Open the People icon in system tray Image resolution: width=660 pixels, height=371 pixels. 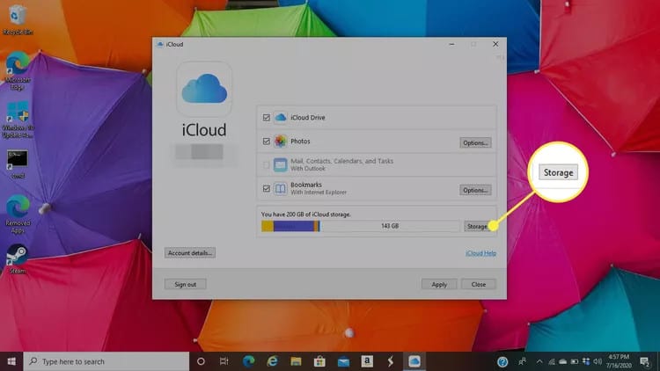coord(522,361)
